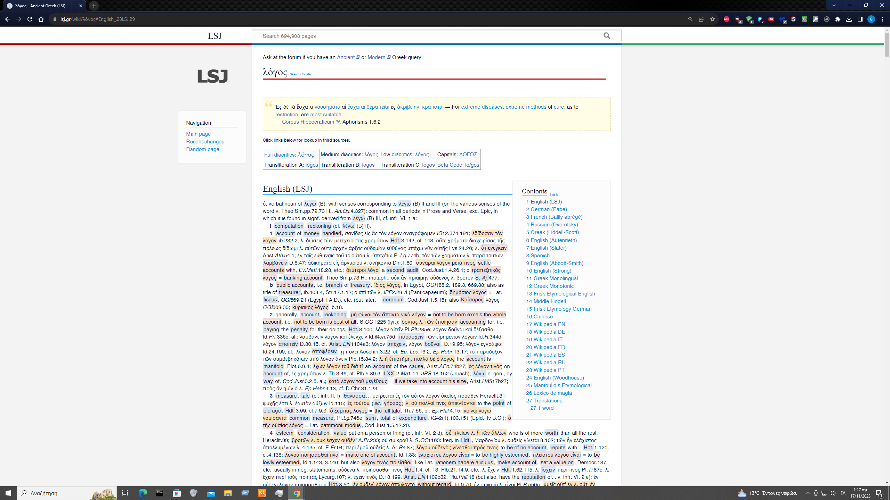Image resolution: width=890 pixels, height=500 pixels.
Task: Click the page's vertical scrollbar thumb
Action: 887,45
